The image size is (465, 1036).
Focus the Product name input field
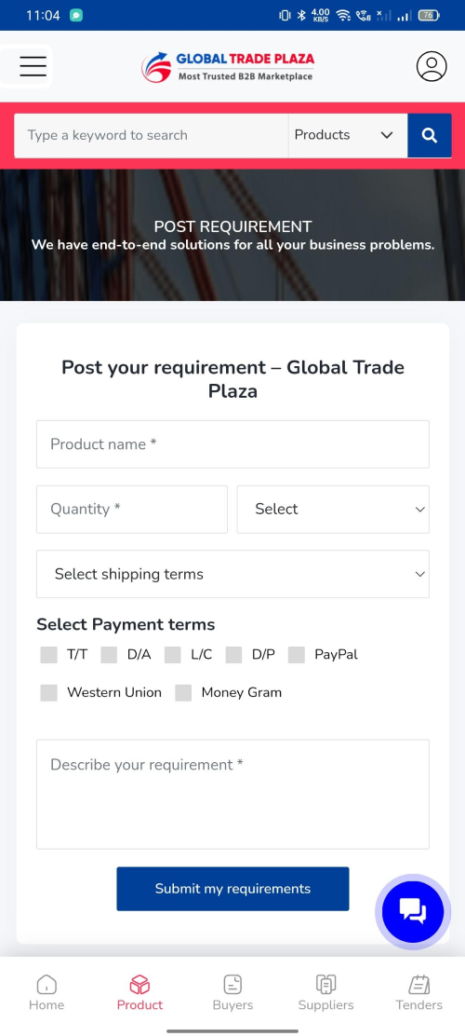232,444
